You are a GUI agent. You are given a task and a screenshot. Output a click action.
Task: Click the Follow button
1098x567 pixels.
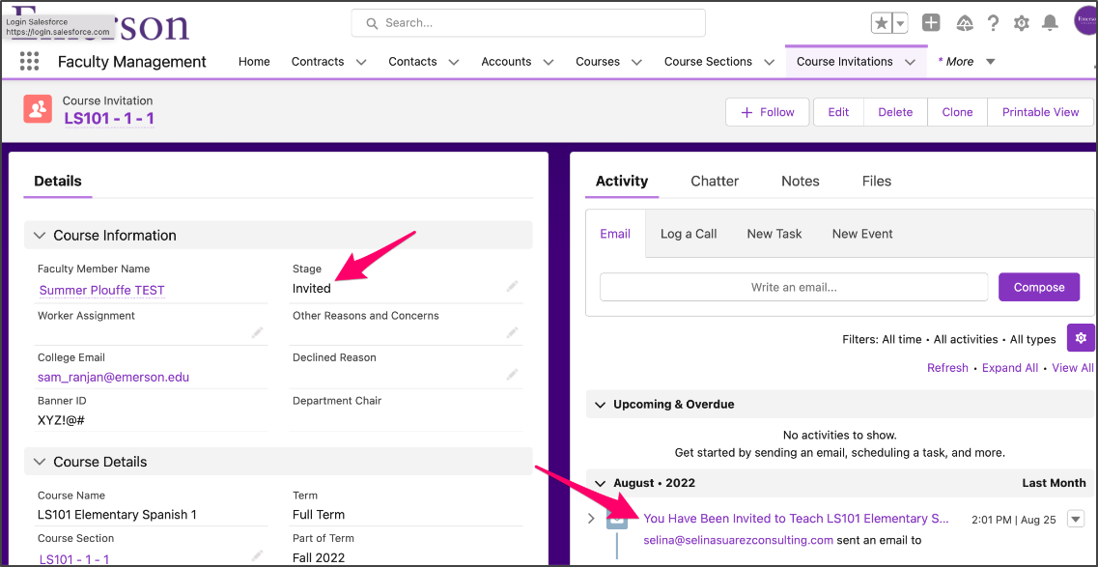[768, 112]
